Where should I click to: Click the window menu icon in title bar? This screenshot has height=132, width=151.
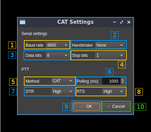tap(22, 22)
